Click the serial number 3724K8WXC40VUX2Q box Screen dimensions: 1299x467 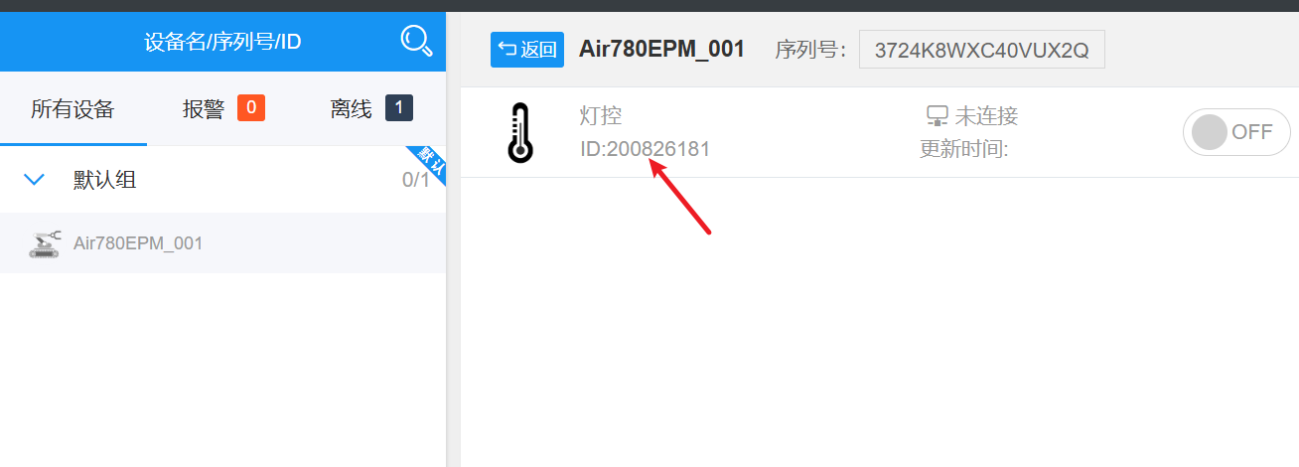[x=981, y=50]
